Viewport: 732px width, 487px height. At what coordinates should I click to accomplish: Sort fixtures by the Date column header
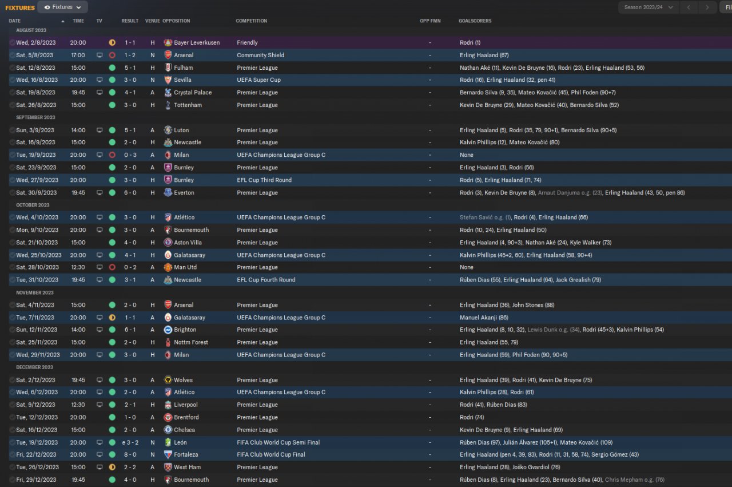click(15, 21)
